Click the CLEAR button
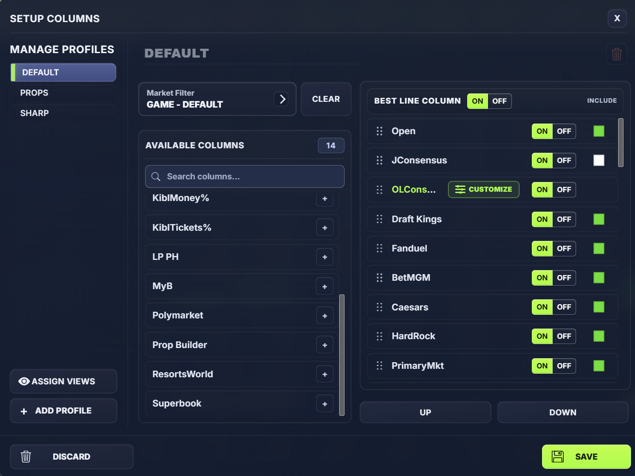This screenshot has height=476, width=635. coord(326,99)
